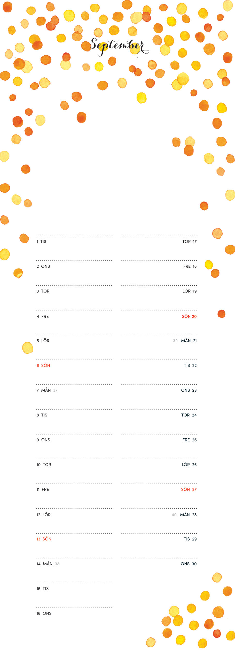
Task: Select the ONS 30 date entry
Action: 189,564
